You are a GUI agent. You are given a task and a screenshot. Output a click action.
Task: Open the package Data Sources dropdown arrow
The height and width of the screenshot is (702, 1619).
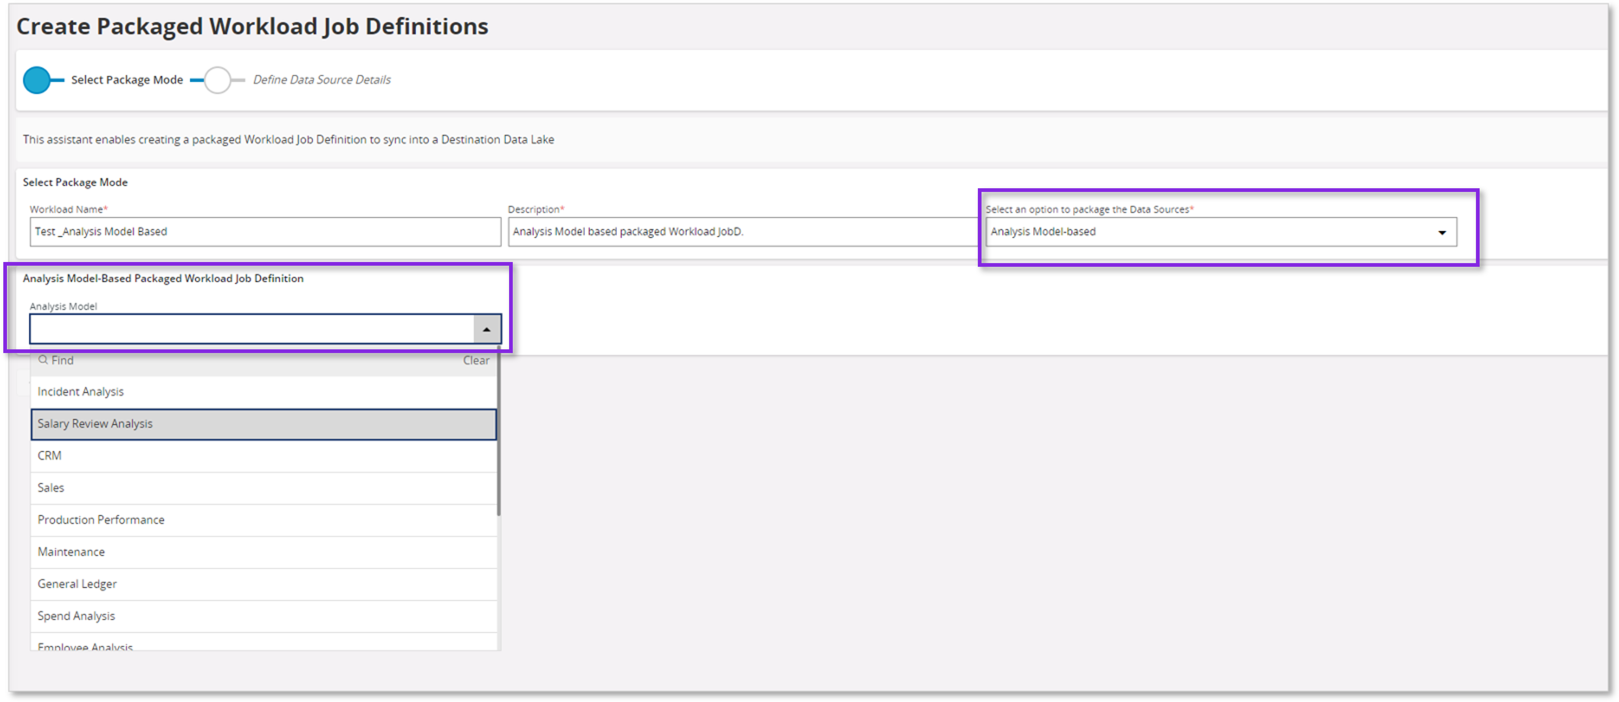click(1442, 232)
